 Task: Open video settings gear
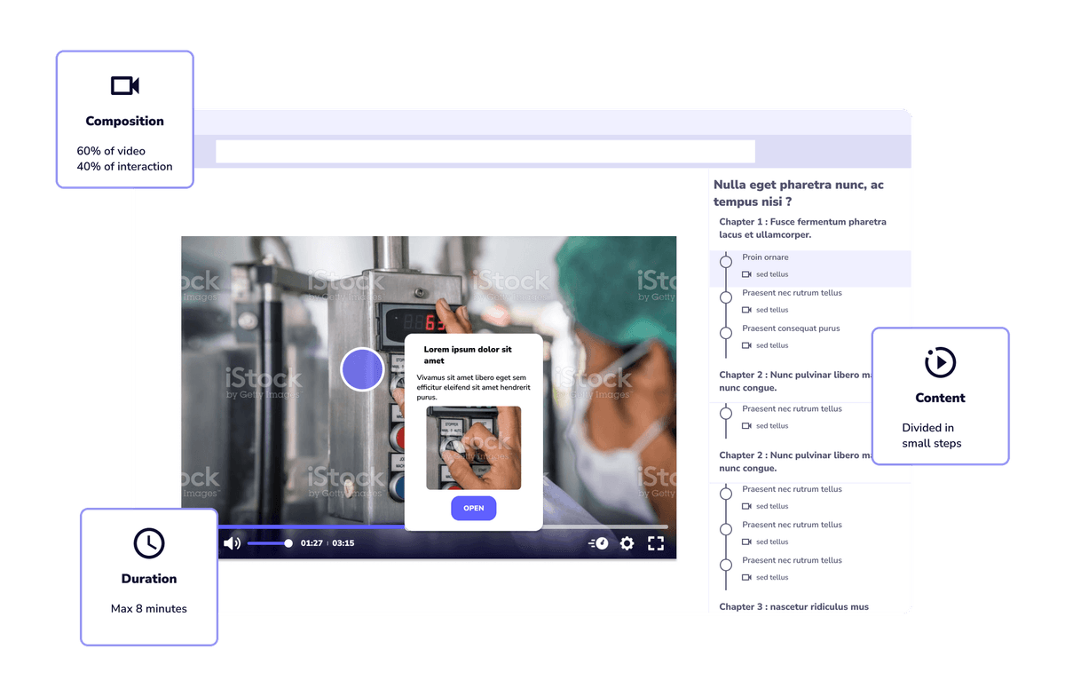[627, 543]
